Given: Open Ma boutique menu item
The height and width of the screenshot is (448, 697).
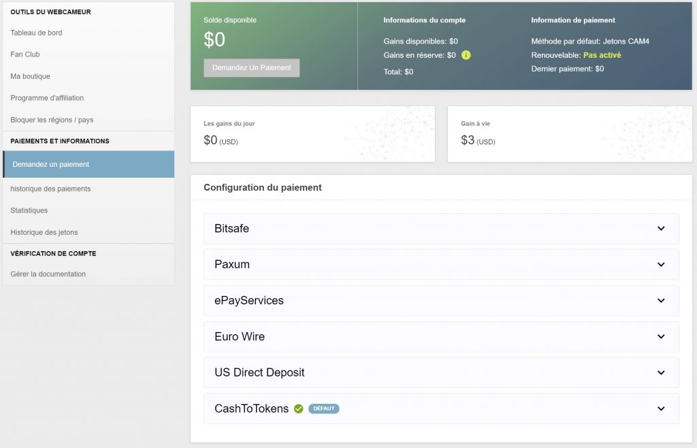Looking at the screenshot, I should [x=30, y=76].
